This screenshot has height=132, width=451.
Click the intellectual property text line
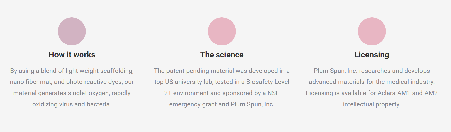pyautogui.click(x=372, y=104)
